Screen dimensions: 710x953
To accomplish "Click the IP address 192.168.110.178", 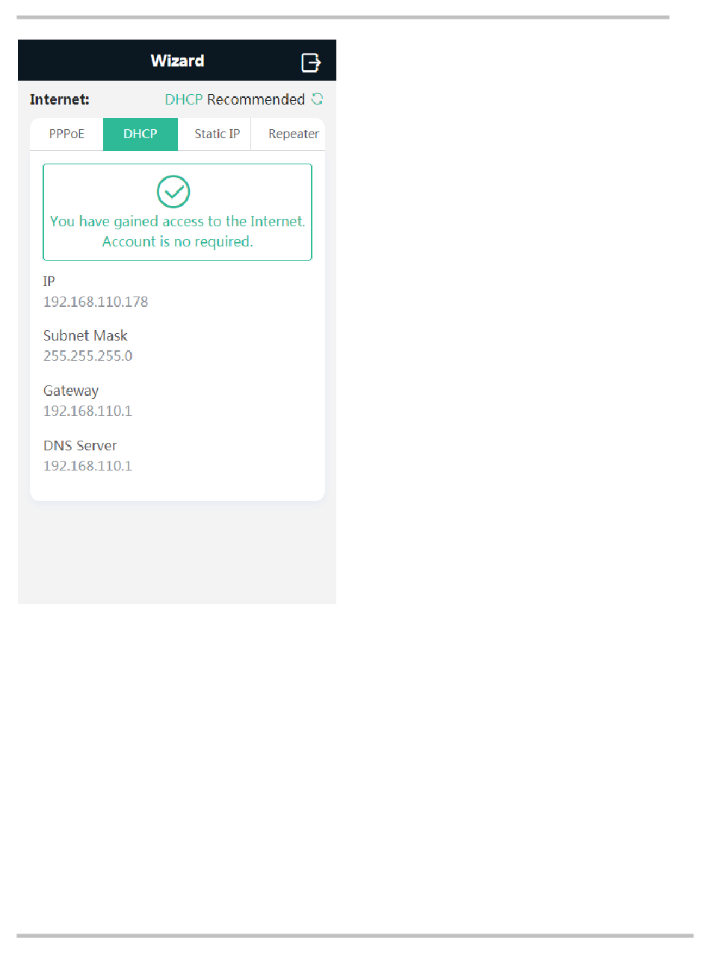I will click(96, 302).
